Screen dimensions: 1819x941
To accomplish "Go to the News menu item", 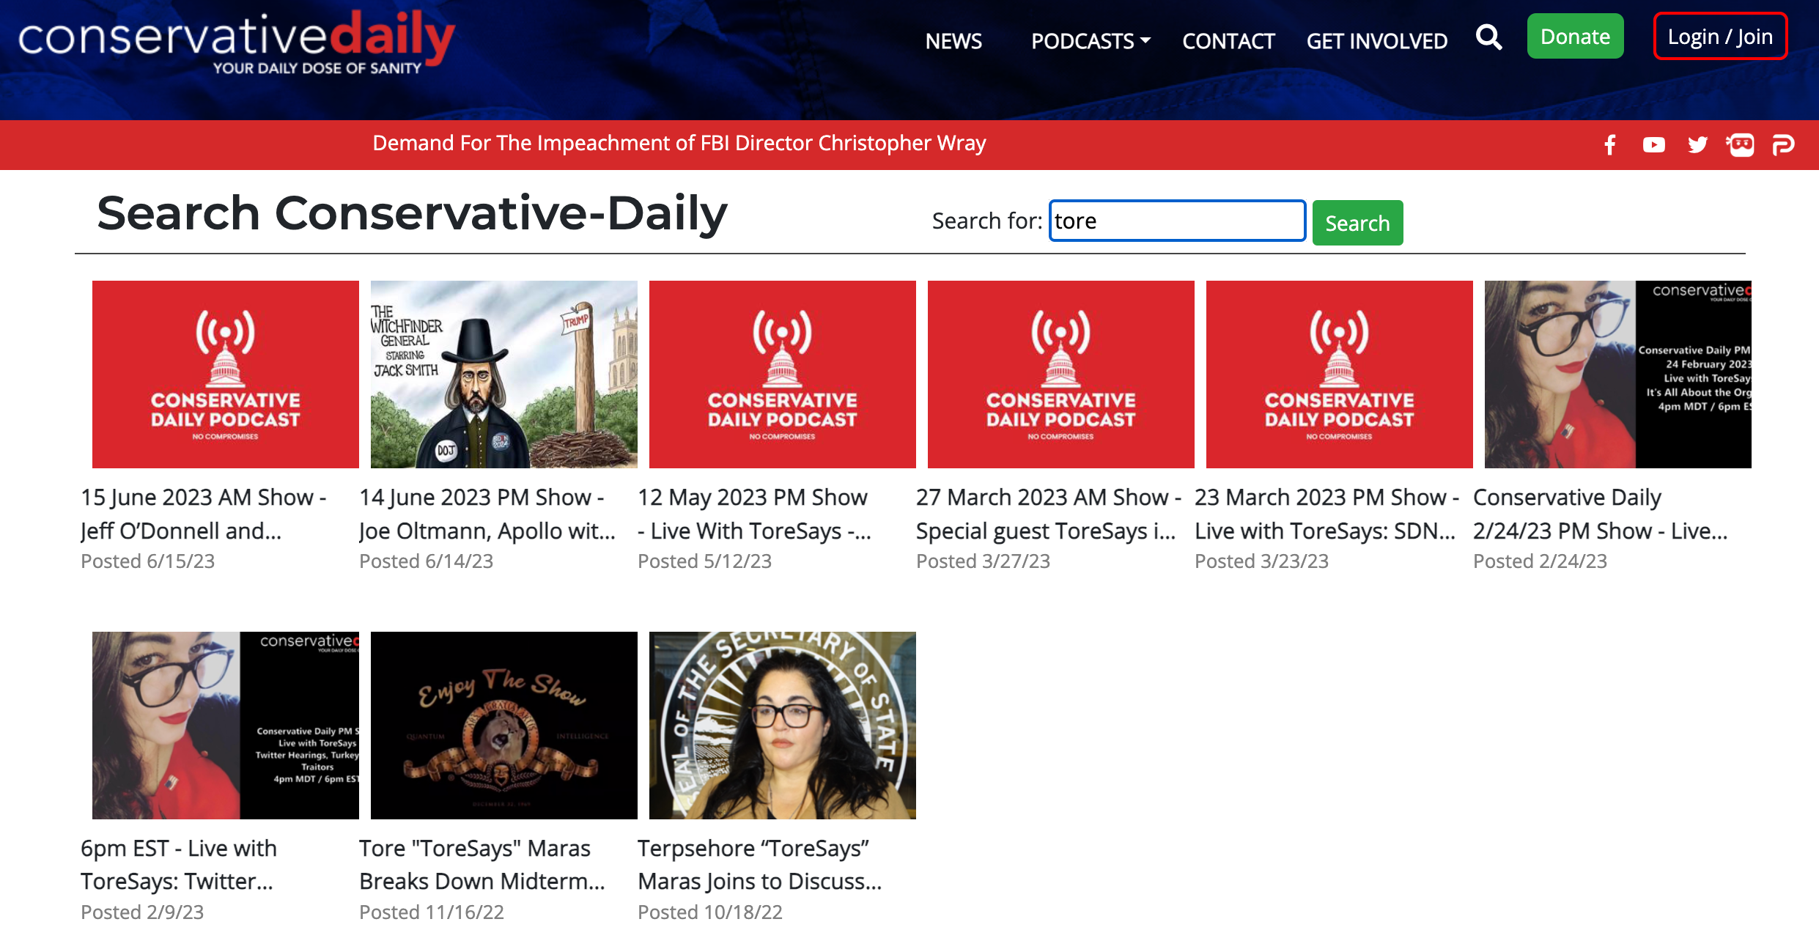I will 953,41.
